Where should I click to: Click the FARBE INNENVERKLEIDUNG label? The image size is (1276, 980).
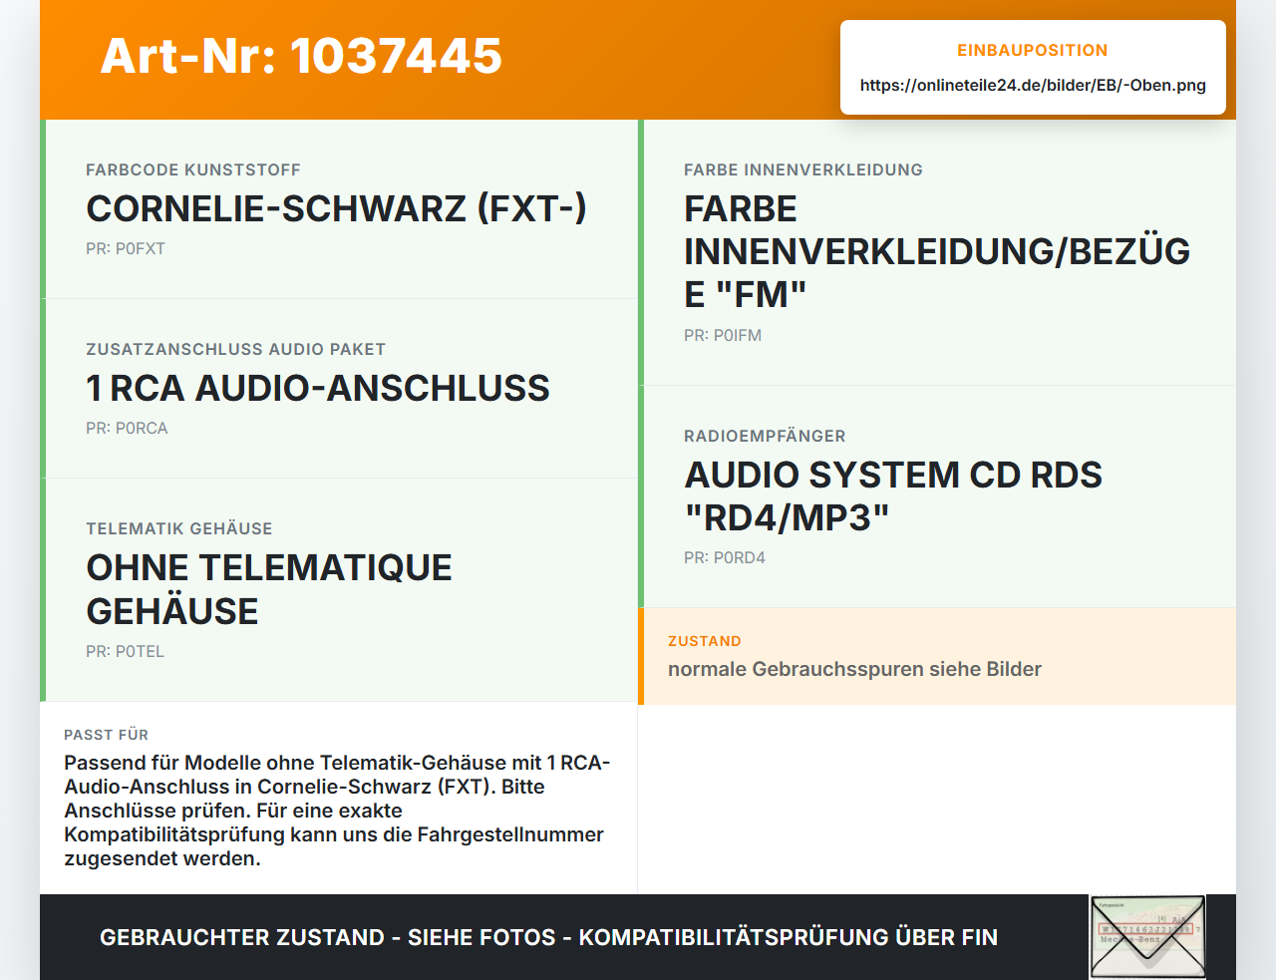[x=803, y=169]
